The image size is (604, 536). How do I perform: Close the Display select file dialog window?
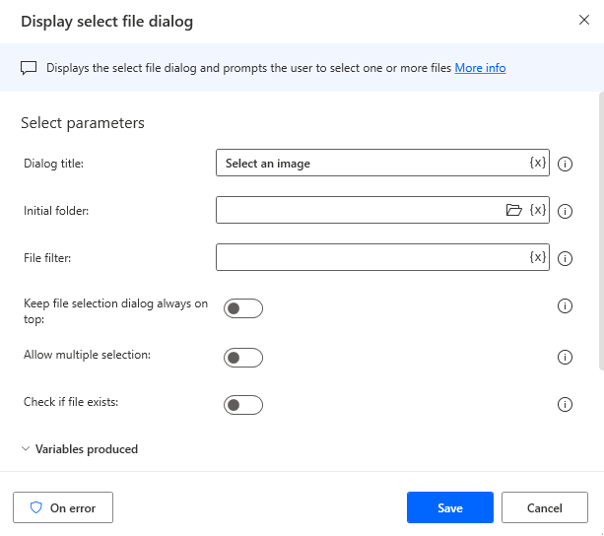click(583, 20)
